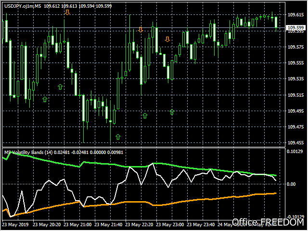The image size is (308, 231).
Task: Click the M5 Volatility Bands (14) indicator label
Action: pos(28,153)
